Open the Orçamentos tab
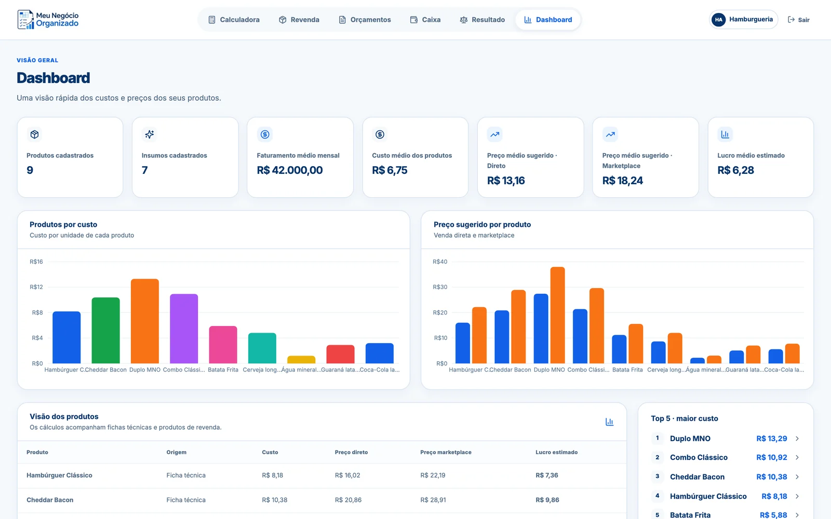 point(365,20)
